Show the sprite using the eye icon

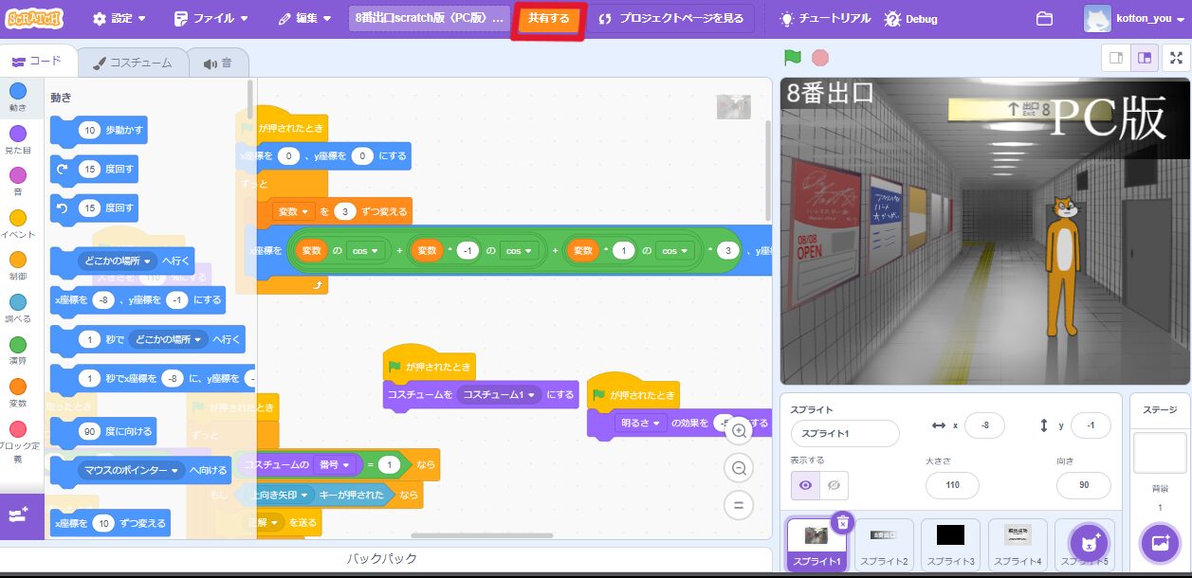[x=805, y=485]
